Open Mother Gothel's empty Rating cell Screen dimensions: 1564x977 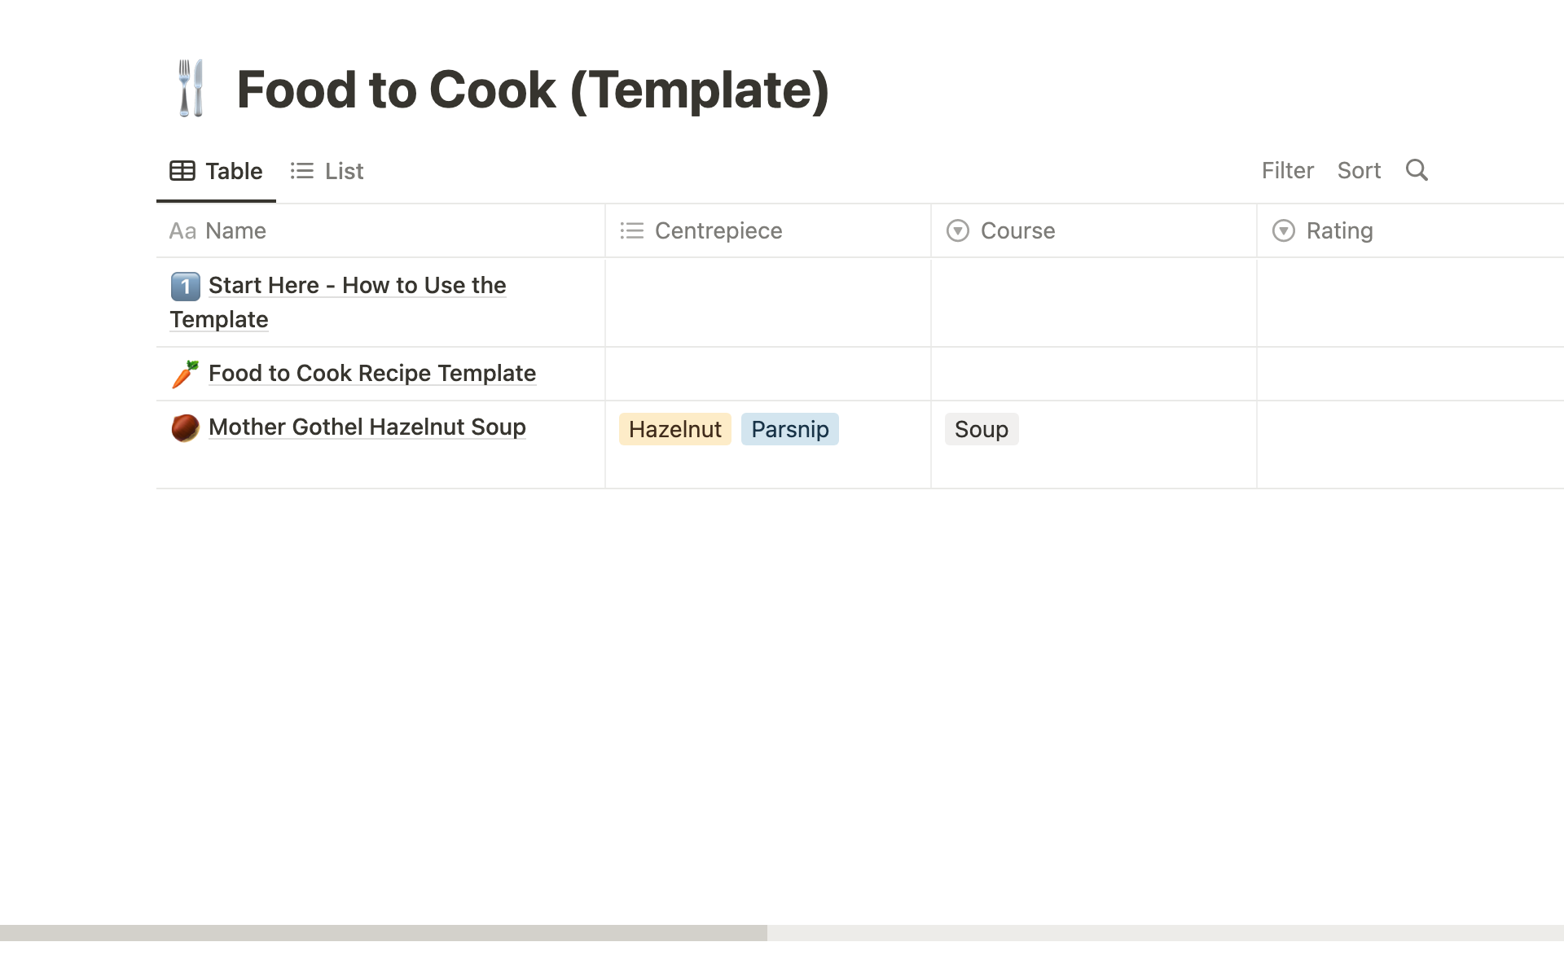tap(1409, 445)
